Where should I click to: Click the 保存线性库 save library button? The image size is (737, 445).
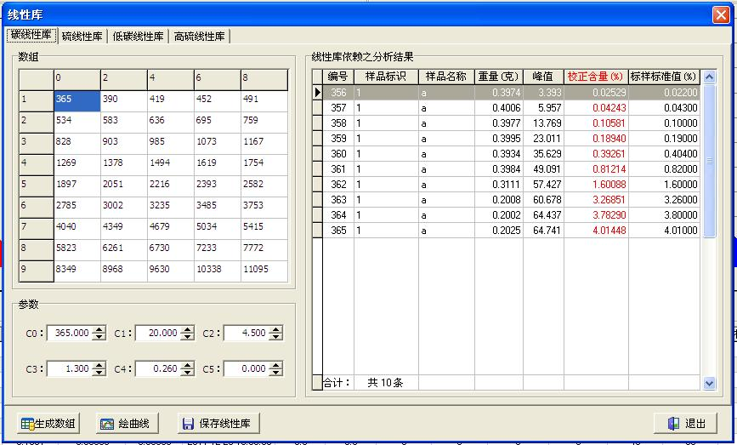[x=217, y=424]
